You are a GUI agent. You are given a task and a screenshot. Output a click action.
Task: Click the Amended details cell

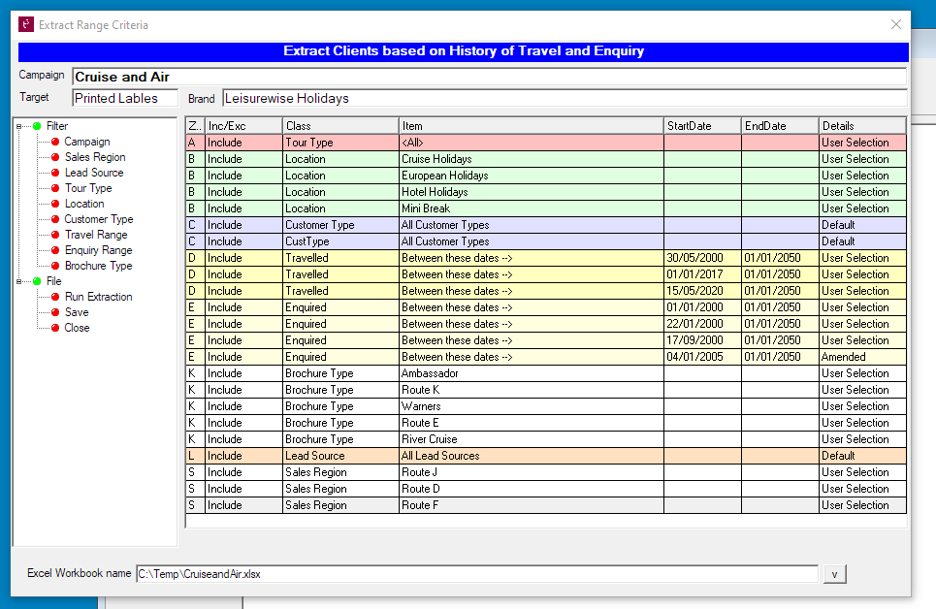(862, 357)
